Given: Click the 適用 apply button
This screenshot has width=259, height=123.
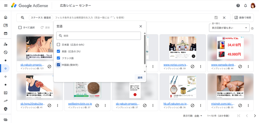Looking at the screenshot, I should 140,78.
